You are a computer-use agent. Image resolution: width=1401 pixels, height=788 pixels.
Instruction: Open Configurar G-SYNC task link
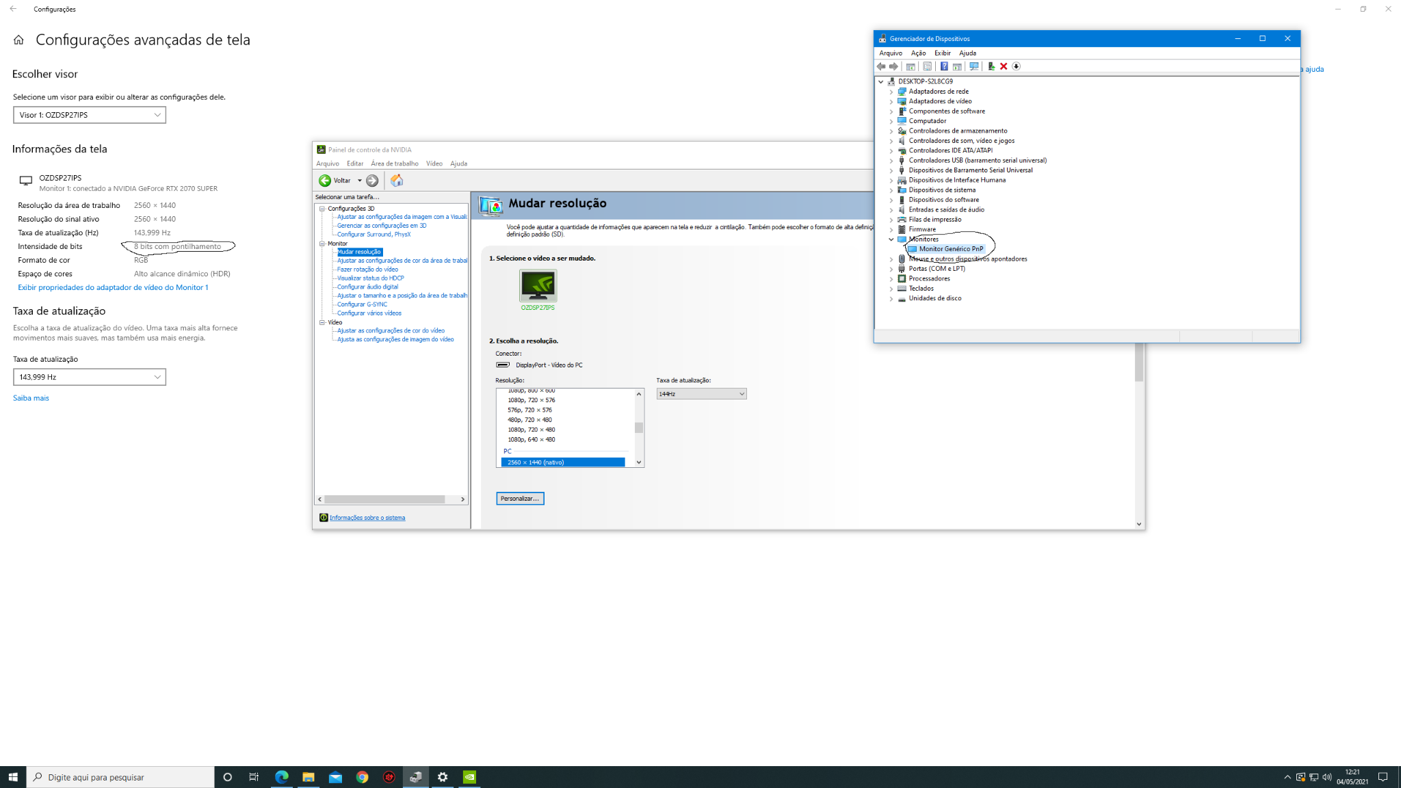coord(362,304)
